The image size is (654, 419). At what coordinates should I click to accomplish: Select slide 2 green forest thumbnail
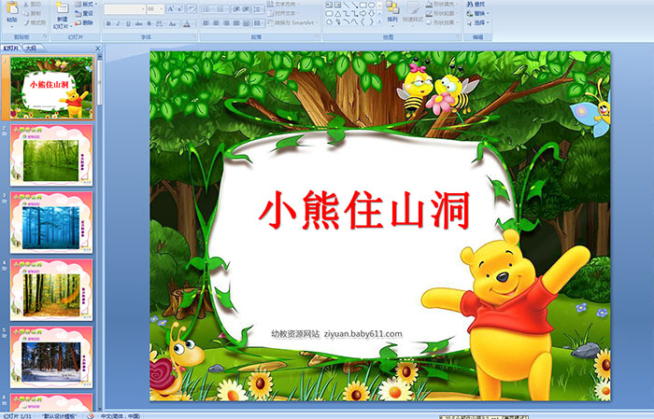coord(51,155)
